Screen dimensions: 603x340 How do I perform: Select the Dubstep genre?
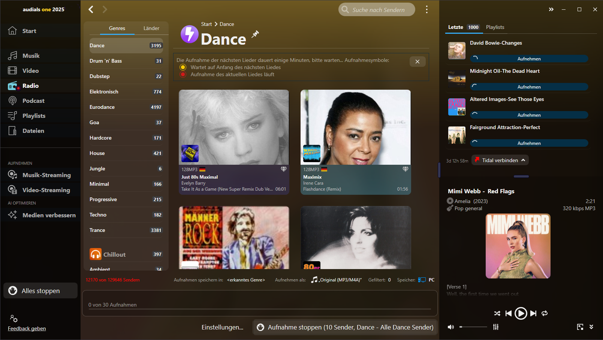126,76
